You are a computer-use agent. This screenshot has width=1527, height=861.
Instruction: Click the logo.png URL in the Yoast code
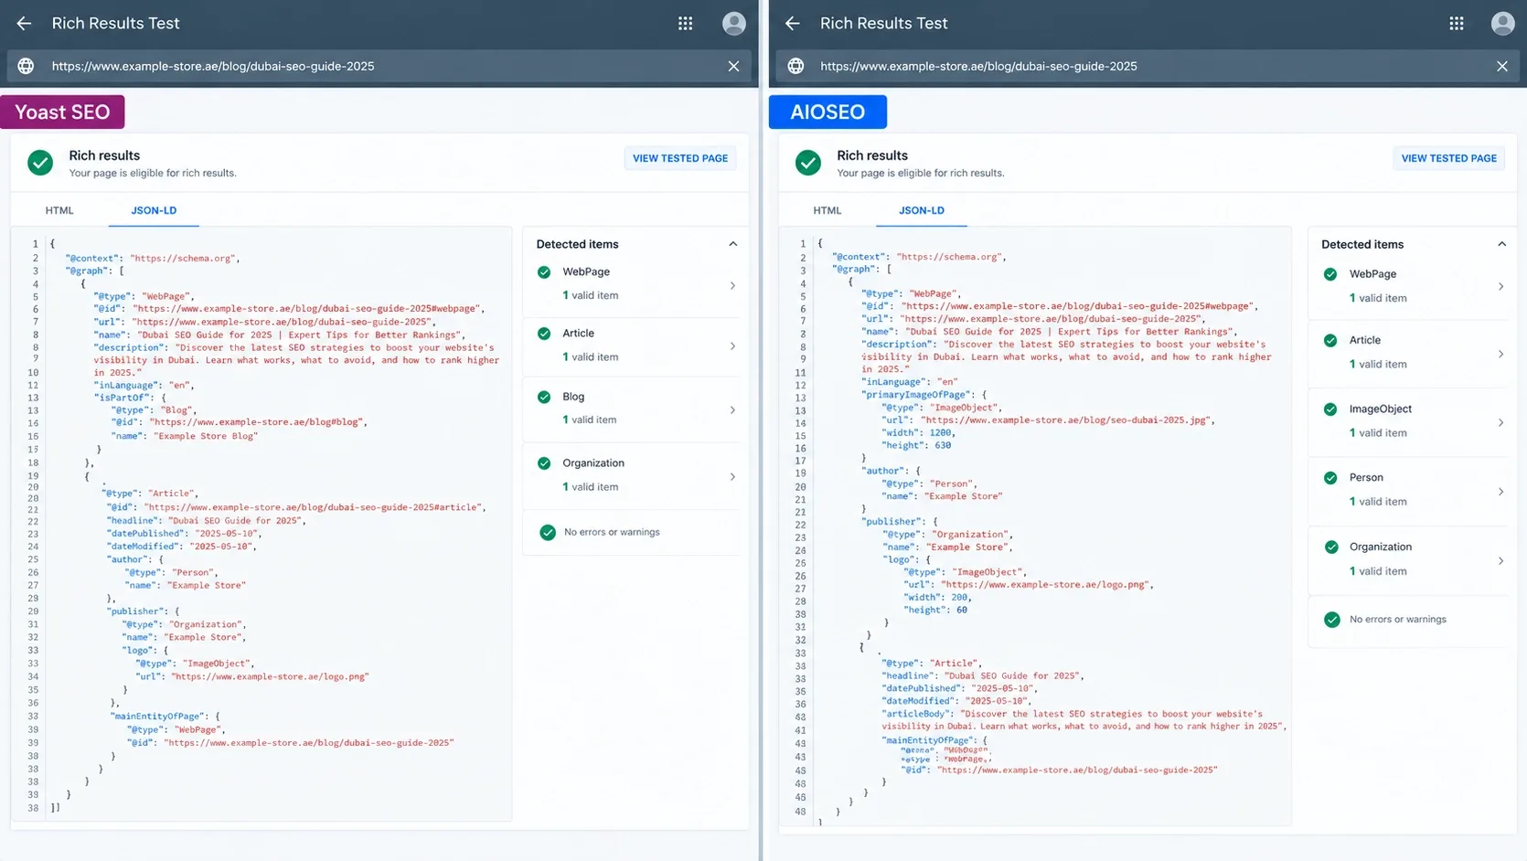pos(271,677)
